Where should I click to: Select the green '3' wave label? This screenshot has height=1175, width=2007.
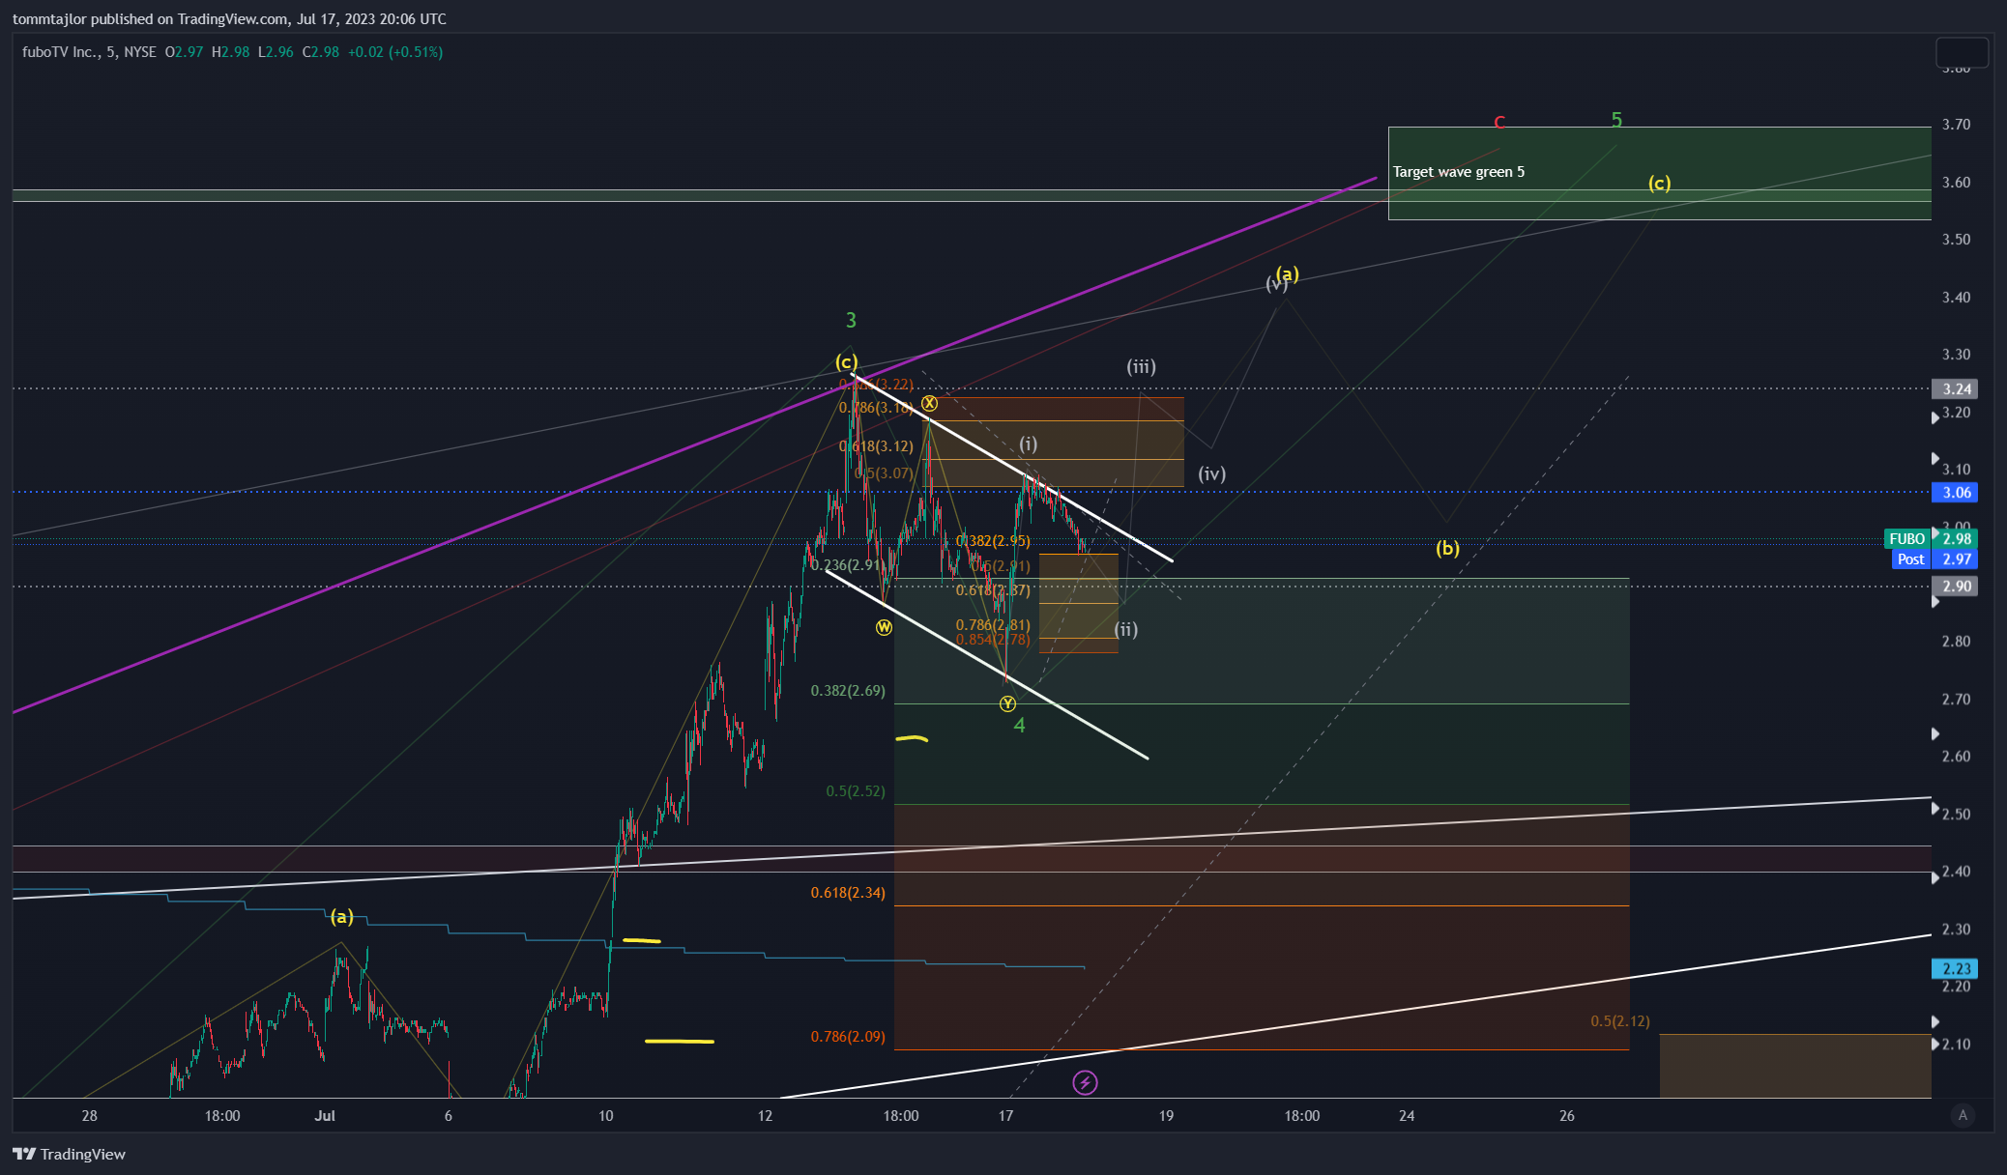[x=851, y=320]
